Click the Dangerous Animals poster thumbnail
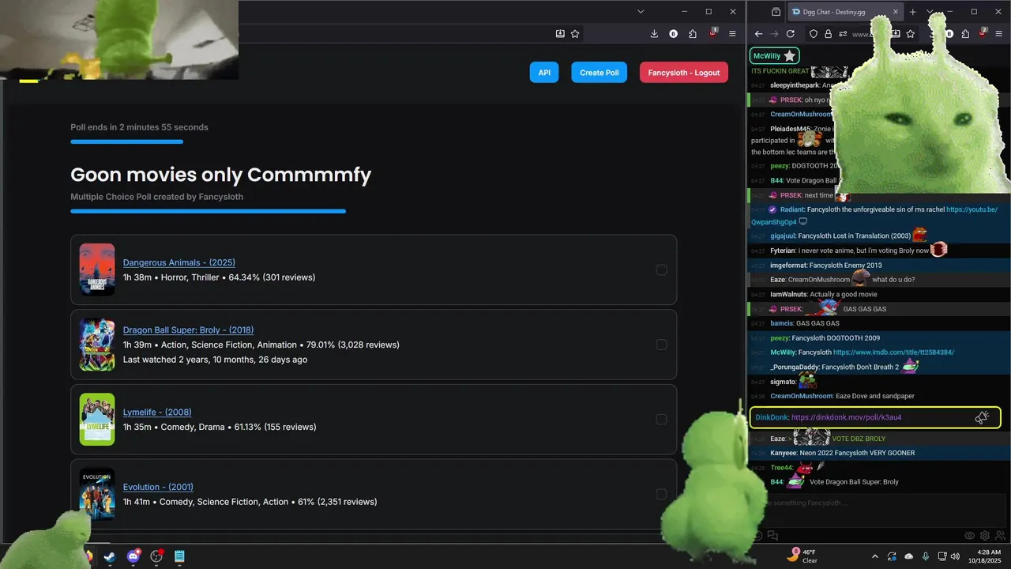Screen dimensions: 1011x569 click(x=97, y=269)
